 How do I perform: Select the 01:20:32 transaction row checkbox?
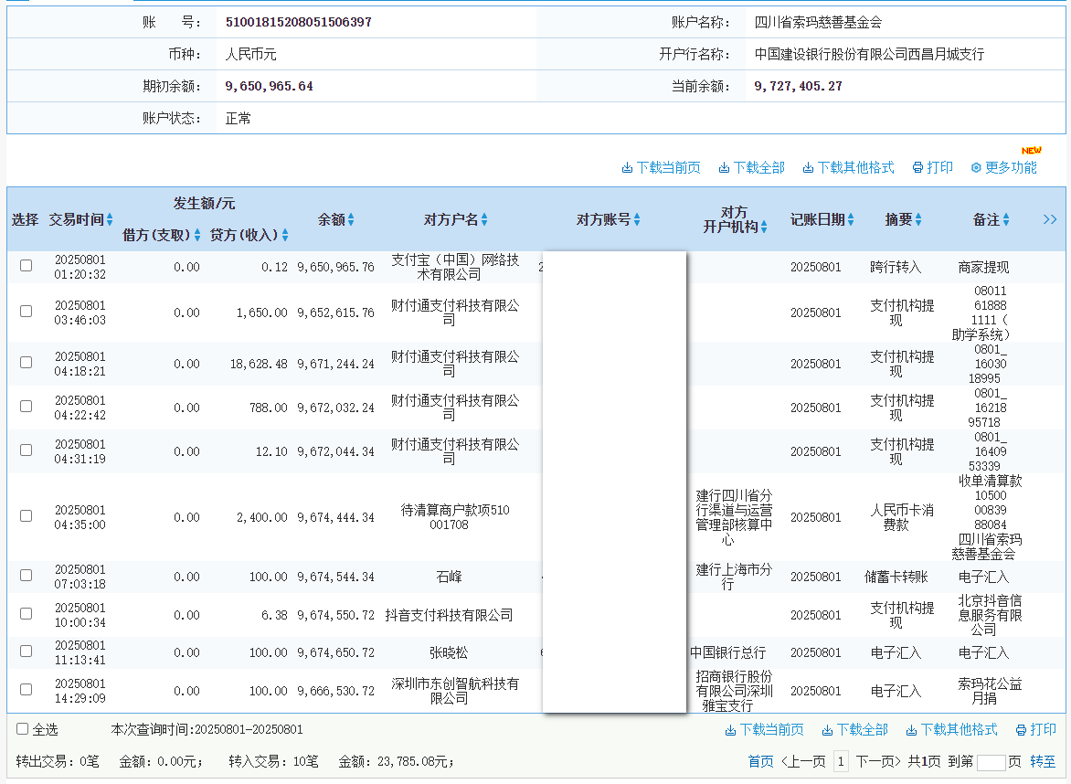pos(26,266)
